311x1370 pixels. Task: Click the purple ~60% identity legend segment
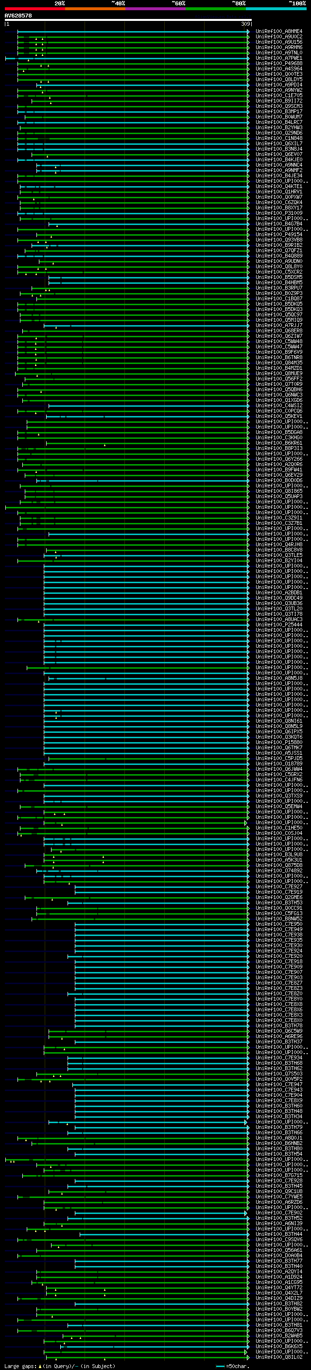pos(156,9)
